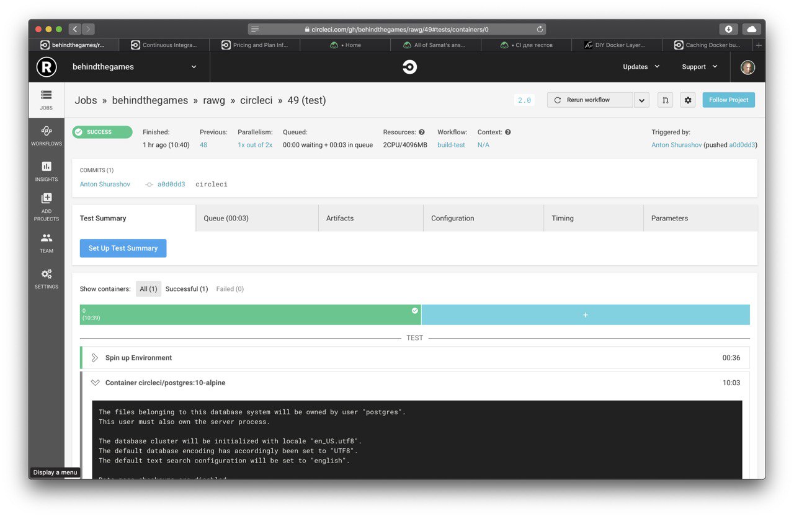Click Set Up Test Summary button
The image size is (794, 517).
123,248
